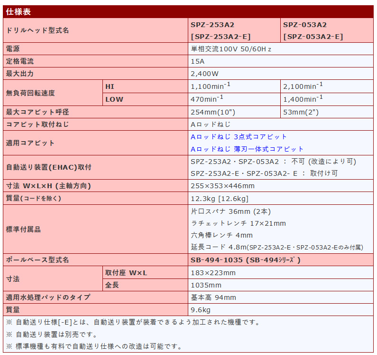The width and height of the screenshot is (377, 355).
Task: Select the 1,400min-1 value
Action: point(303,98)
